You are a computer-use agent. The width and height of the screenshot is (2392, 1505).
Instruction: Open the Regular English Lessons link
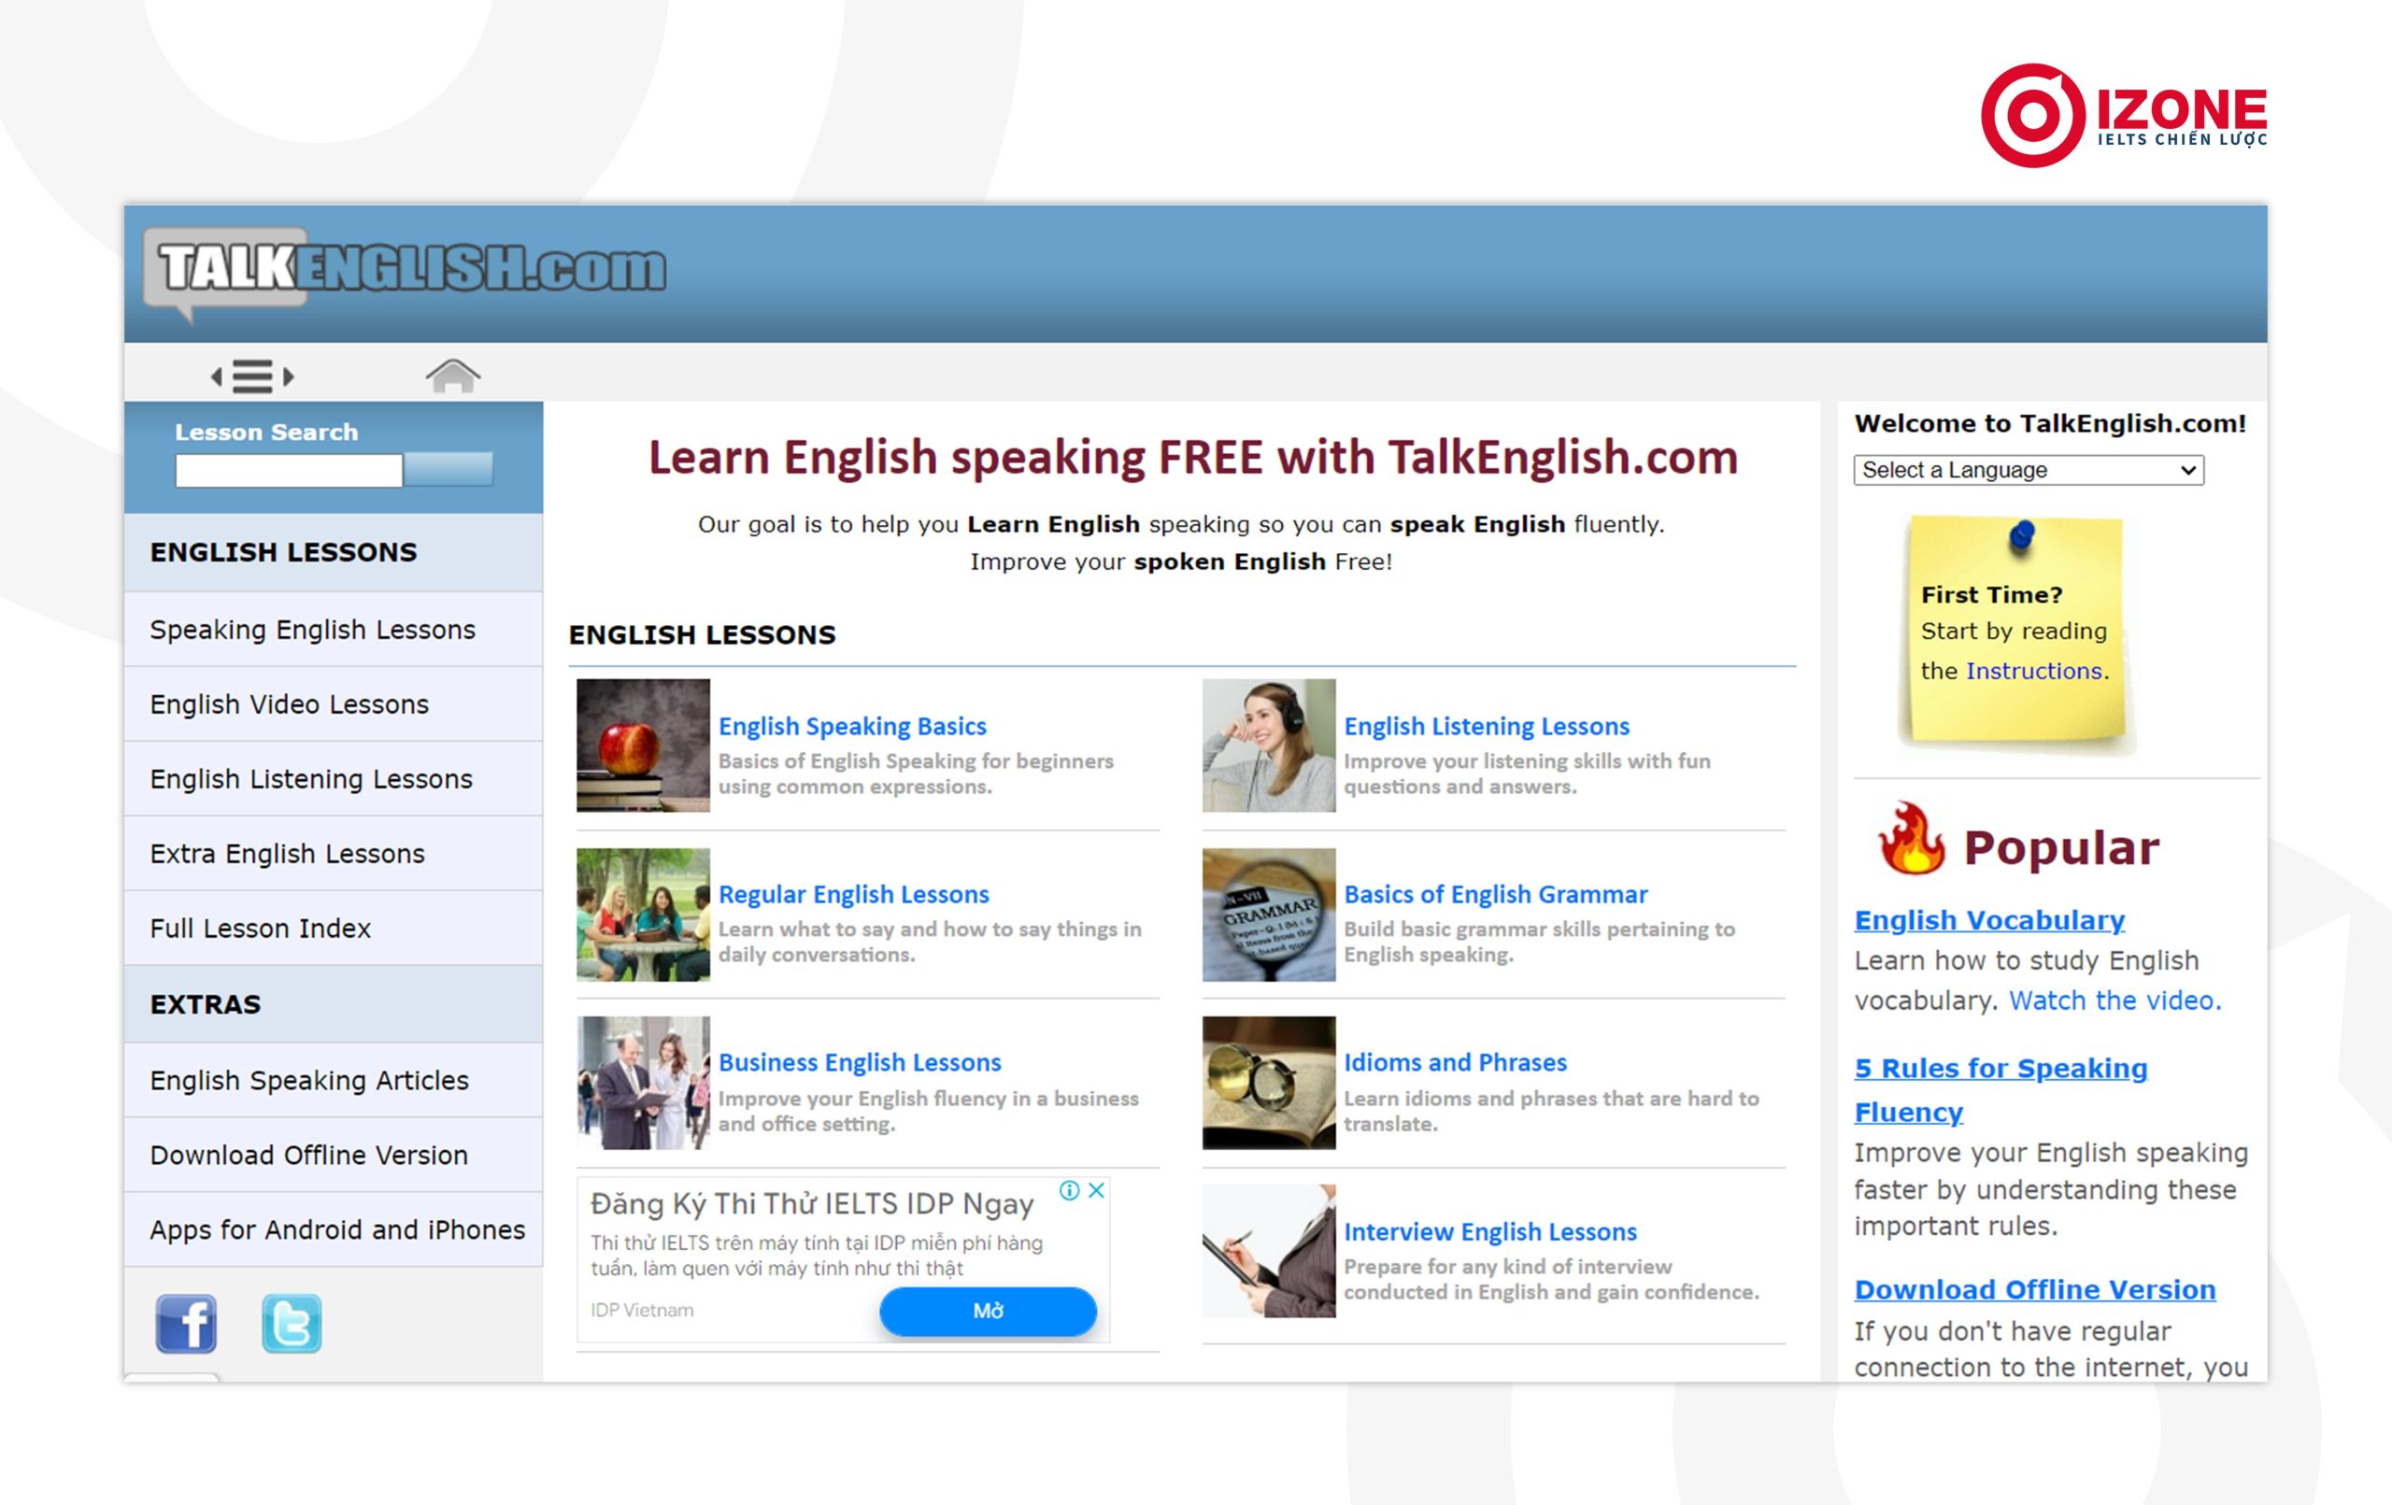(853, 894)
